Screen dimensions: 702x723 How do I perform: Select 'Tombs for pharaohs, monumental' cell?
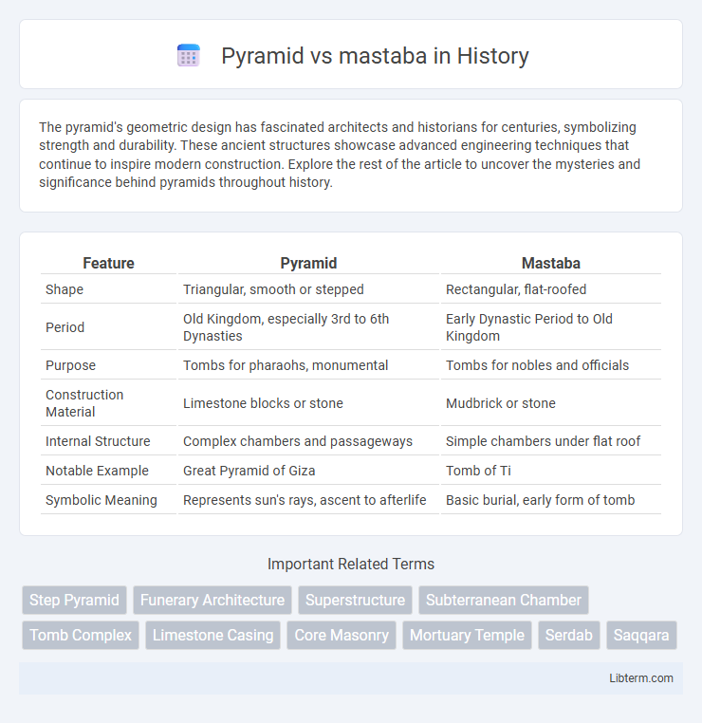(x=308, y=365)
